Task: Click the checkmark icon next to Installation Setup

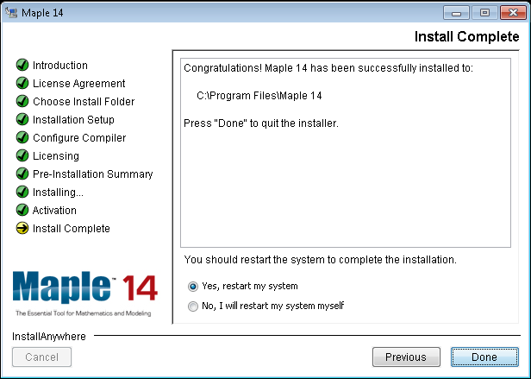Action: click(x=22, y=120)
